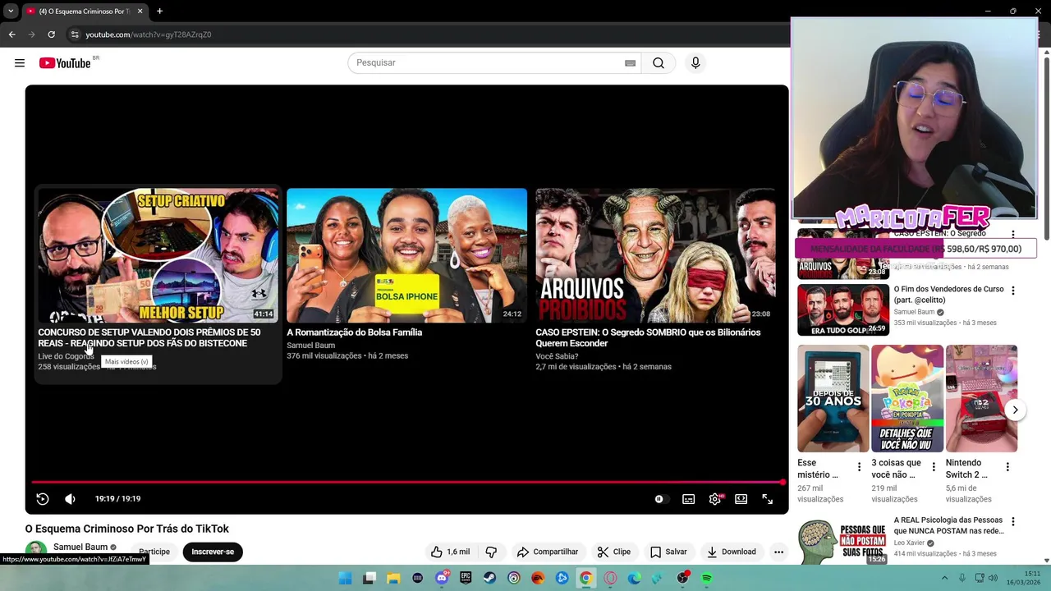This screenshot has height=591, width=1051.
Task: Click the browser address bar URL
Action: point(149,34)
